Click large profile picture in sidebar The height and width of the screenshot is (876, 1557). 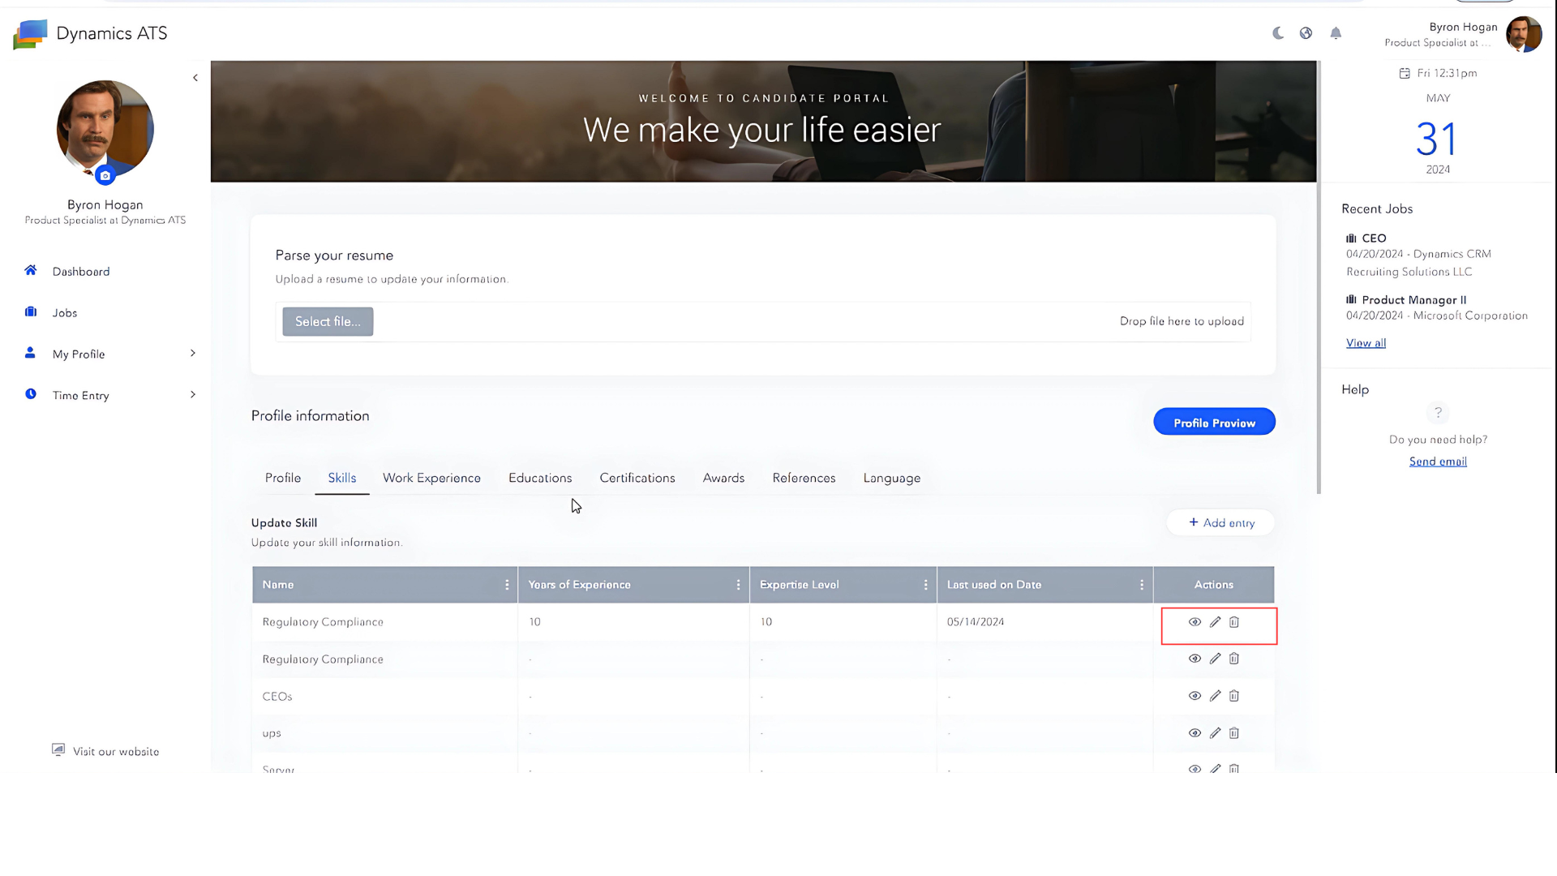[105, 129]
